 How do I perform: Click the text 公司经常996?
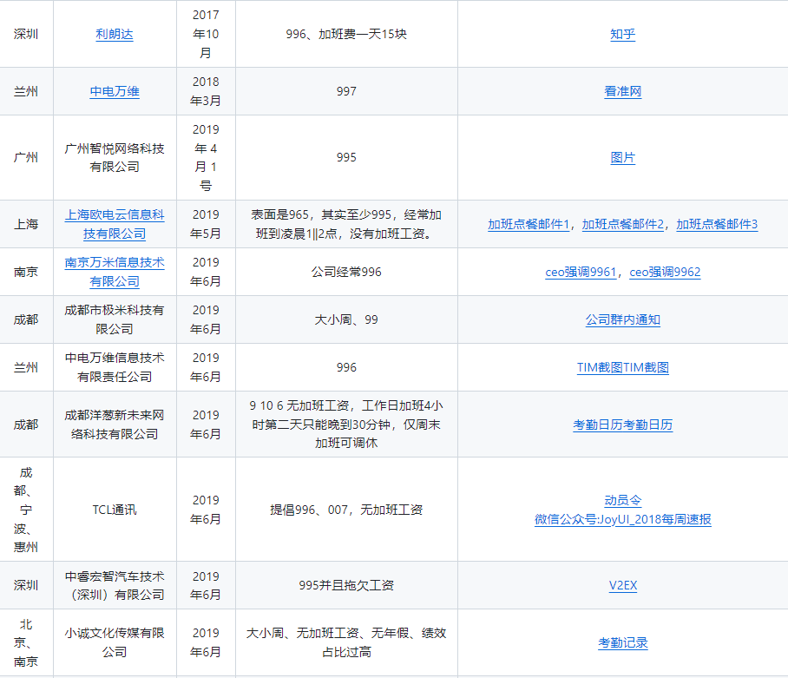(346, 272)
